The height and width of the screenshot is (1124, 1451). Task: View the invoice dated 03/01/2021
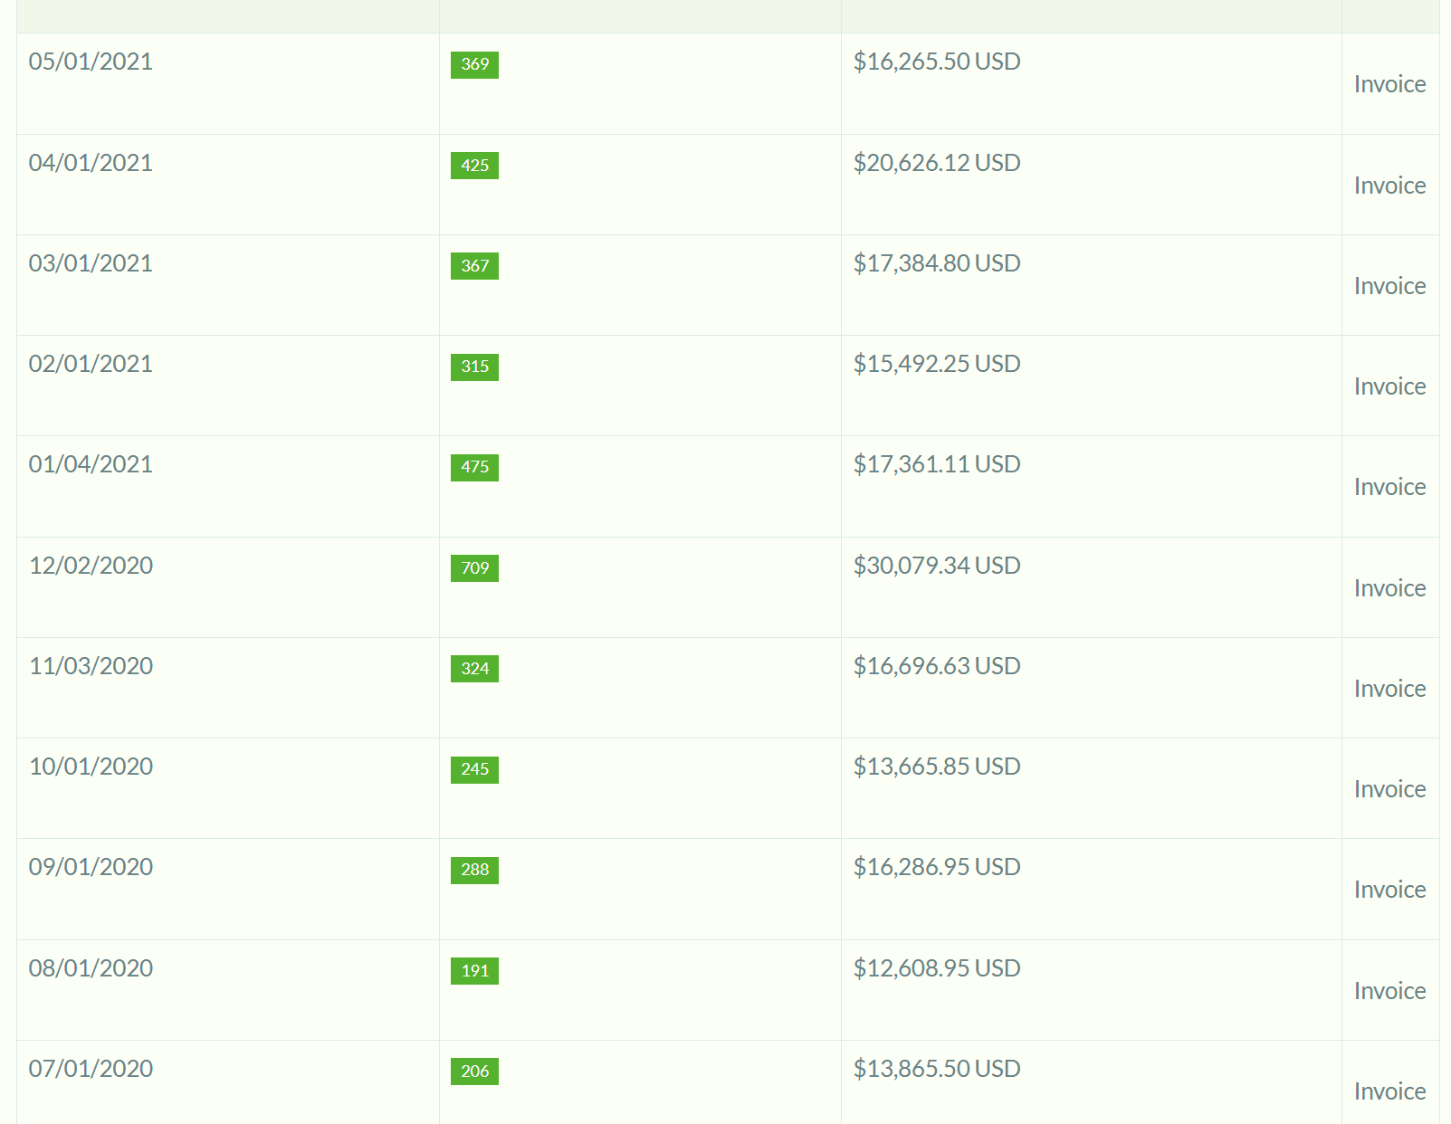1389,286
